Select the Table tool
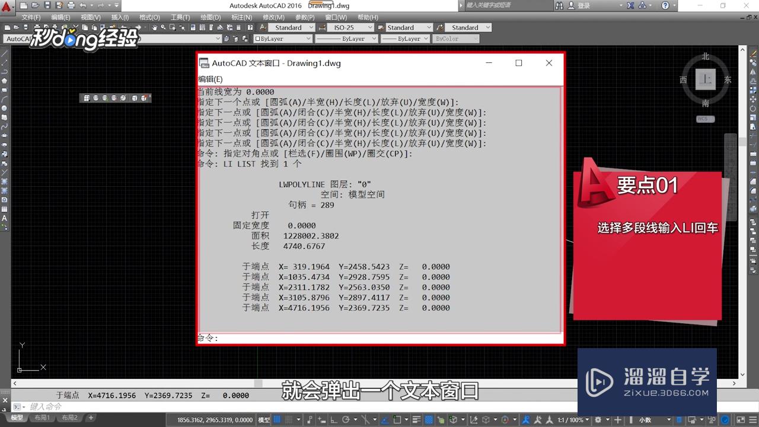This screenshot has height=427, width=759. point(5,209)
